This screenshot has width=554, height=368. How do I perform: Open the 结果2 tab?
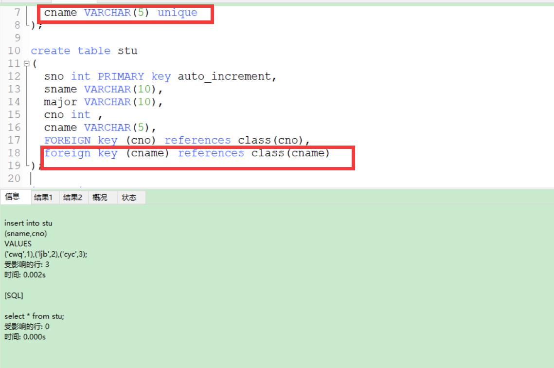click(x=73, y=197)
